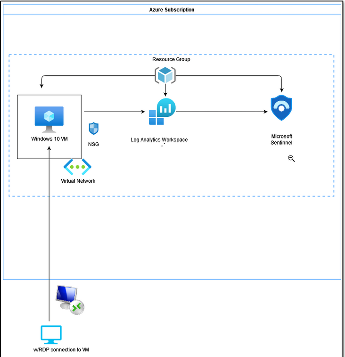Click the Resource Group label

[171, 59]
